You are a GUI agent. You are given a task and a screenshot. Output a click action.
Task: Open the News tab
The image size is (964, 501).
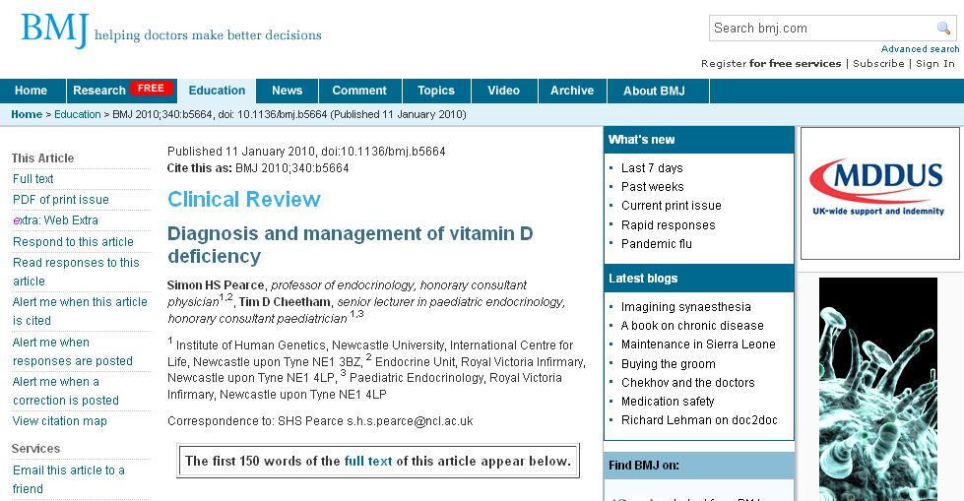point(287,91)
